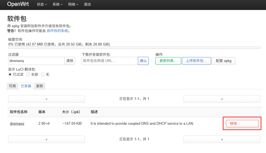The width and height of the screenshot is (266, 153).
Task: Click the 软件包名称 column header
Action: [x=19, y=112]
